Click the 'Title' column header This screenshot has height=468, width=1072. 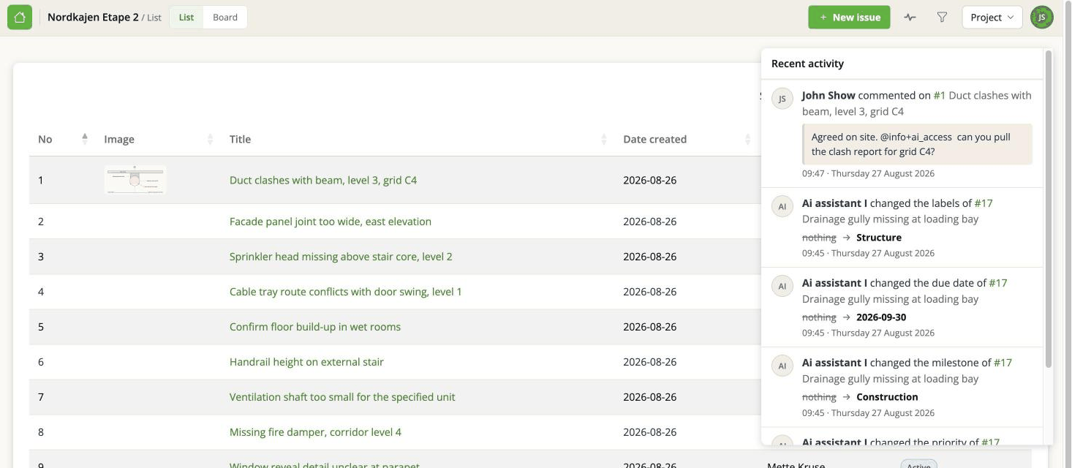point(240,139)
